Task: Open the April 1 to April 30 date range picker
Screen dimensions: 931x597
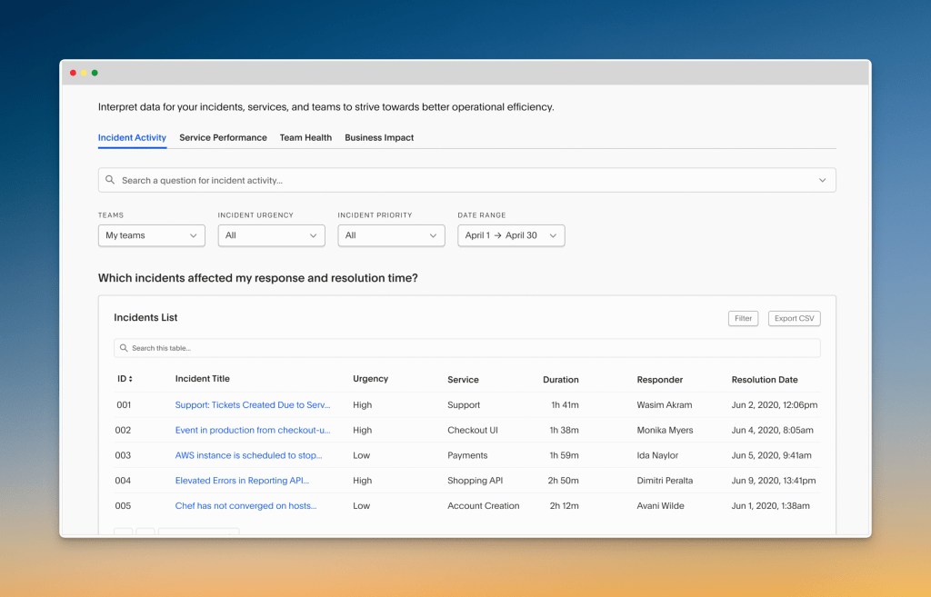Action: 511,235
